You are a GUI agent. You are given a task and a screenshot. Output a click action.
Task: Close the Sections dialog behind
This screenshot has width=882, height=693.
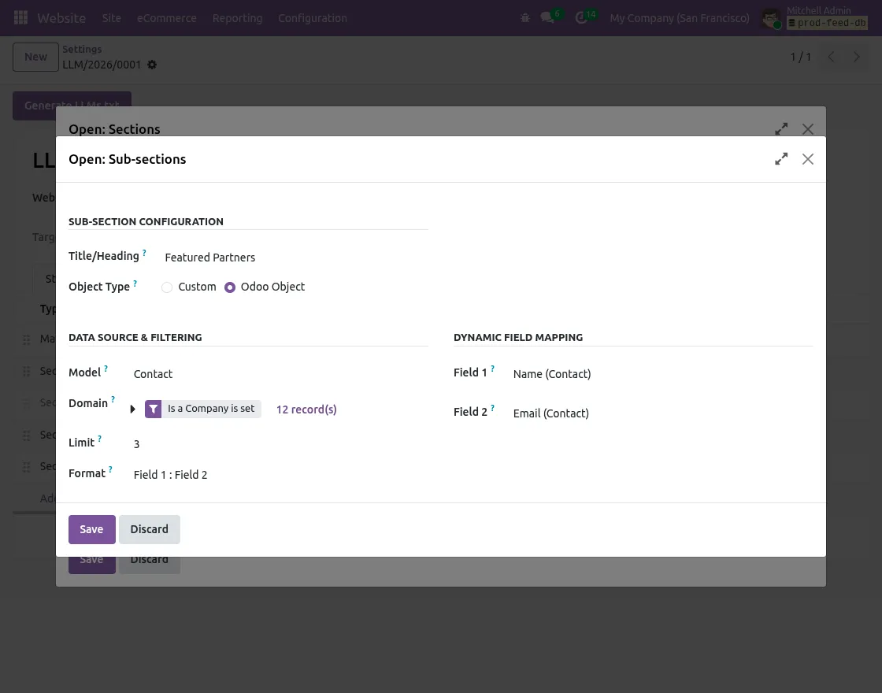[x=808, y=129]
